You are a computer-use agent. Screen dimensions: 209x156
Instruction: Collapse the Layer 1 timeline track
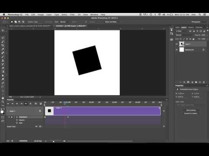[x=8, y=111]
